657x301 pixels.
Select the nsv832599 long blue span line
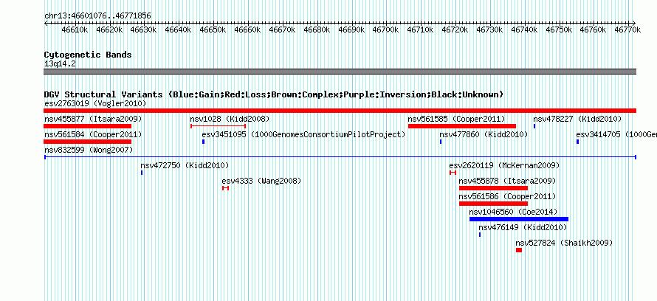tap(340, 157)
